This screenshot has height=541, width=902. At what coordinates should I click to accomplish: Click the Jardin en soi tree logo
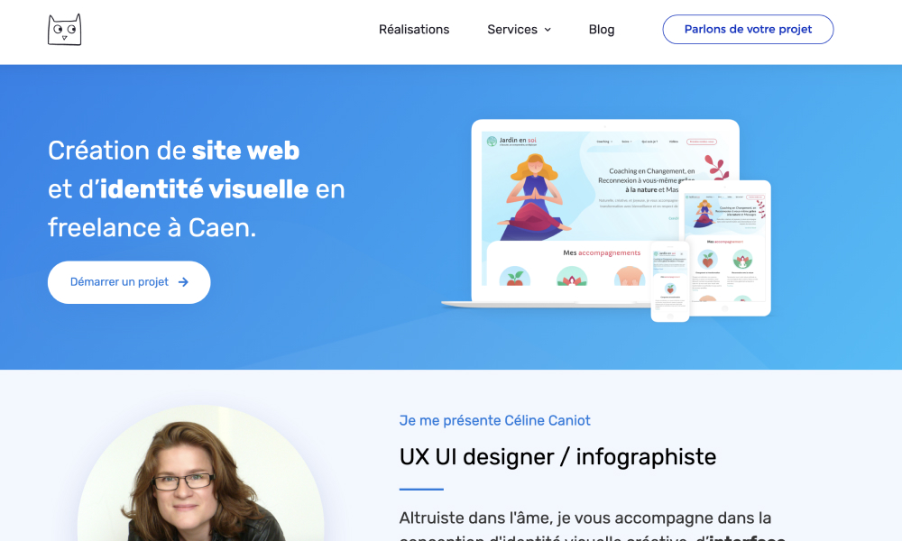(492, 141)
